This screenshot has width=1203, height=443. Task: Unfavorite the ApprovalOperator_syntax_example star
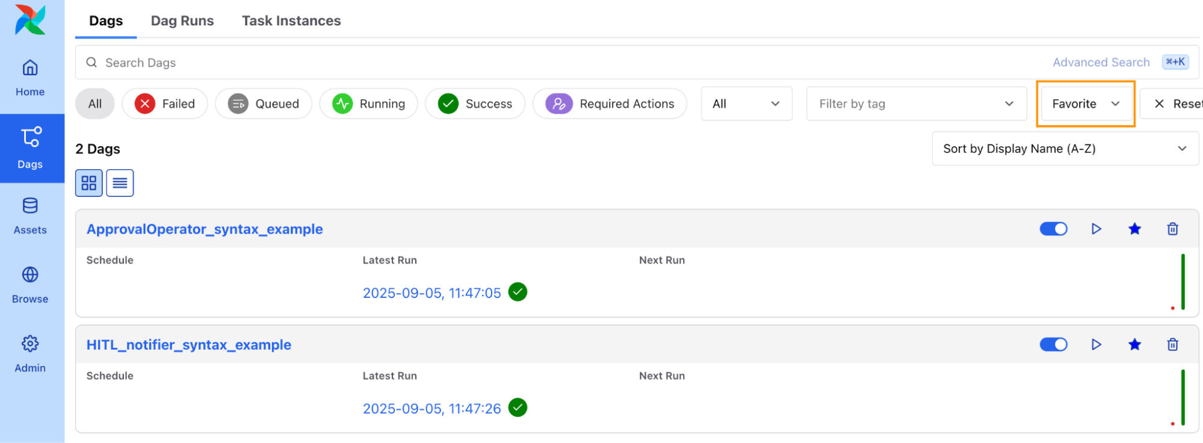1134,229
